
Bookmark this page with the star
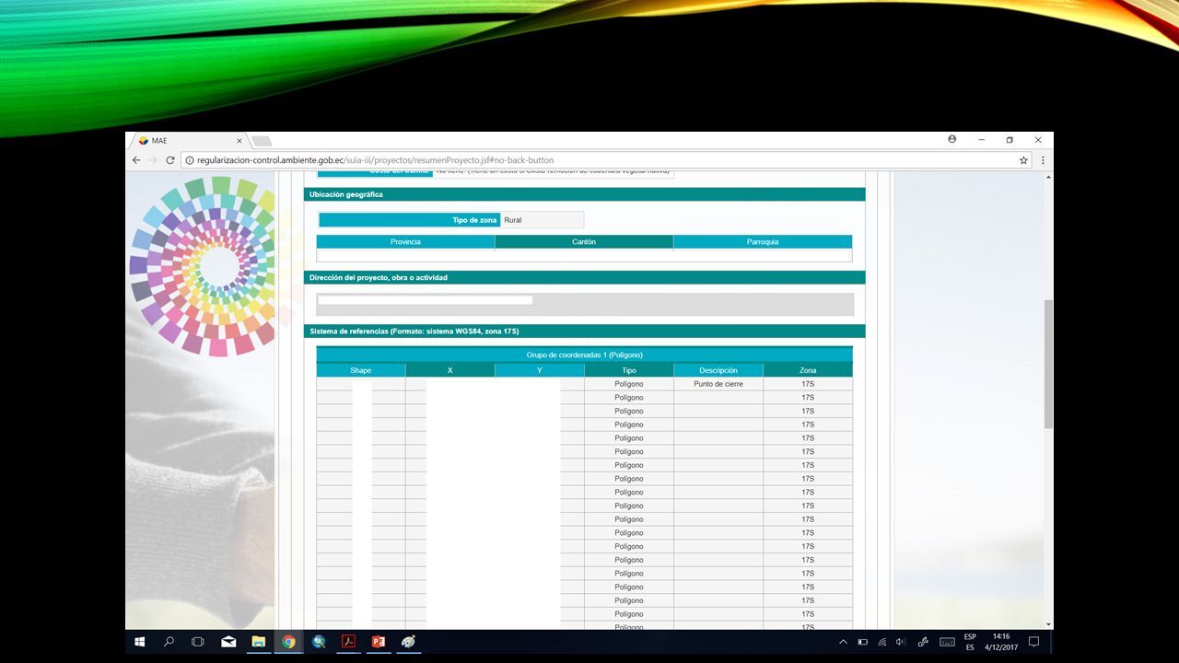[x=1023, y=160]
